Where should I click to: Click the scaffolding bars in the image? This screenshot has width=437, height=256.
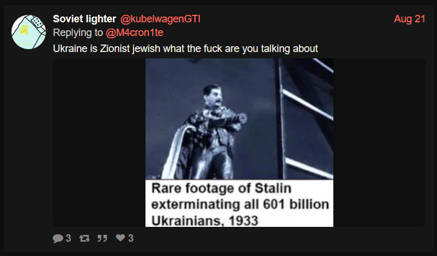[305, 118]
